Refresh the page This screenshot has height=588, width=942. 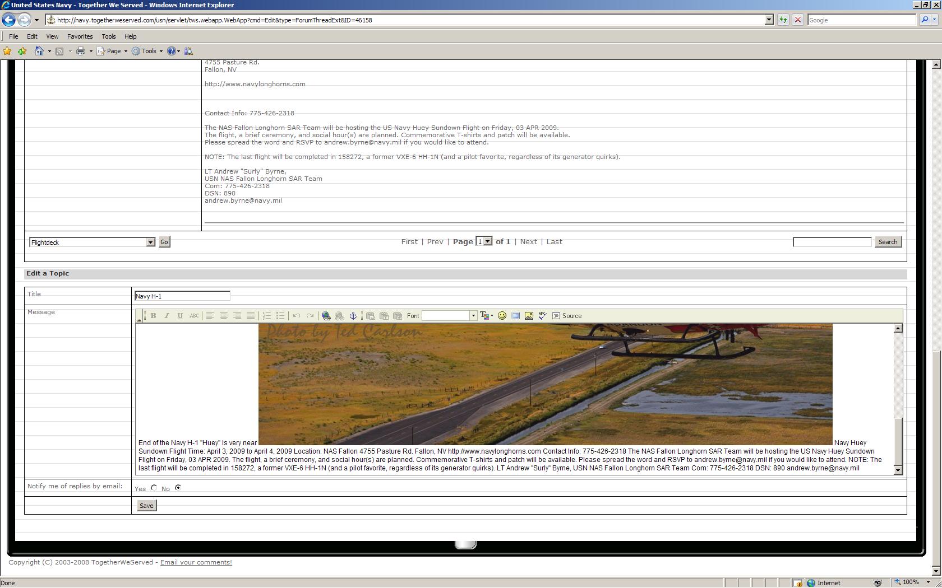[783, 20]
